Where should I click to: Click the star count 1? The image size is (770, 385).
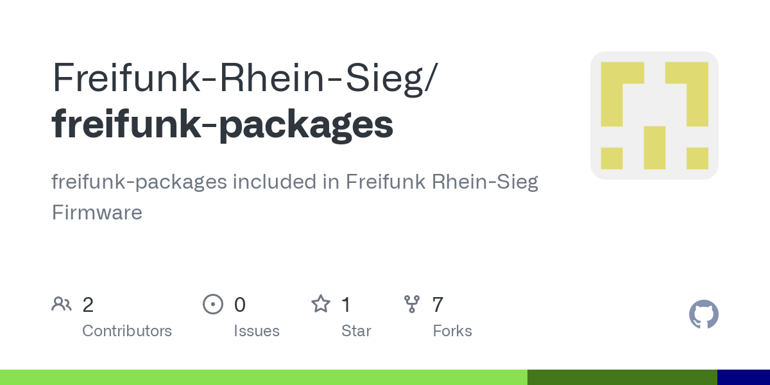[x=345, y=305]
